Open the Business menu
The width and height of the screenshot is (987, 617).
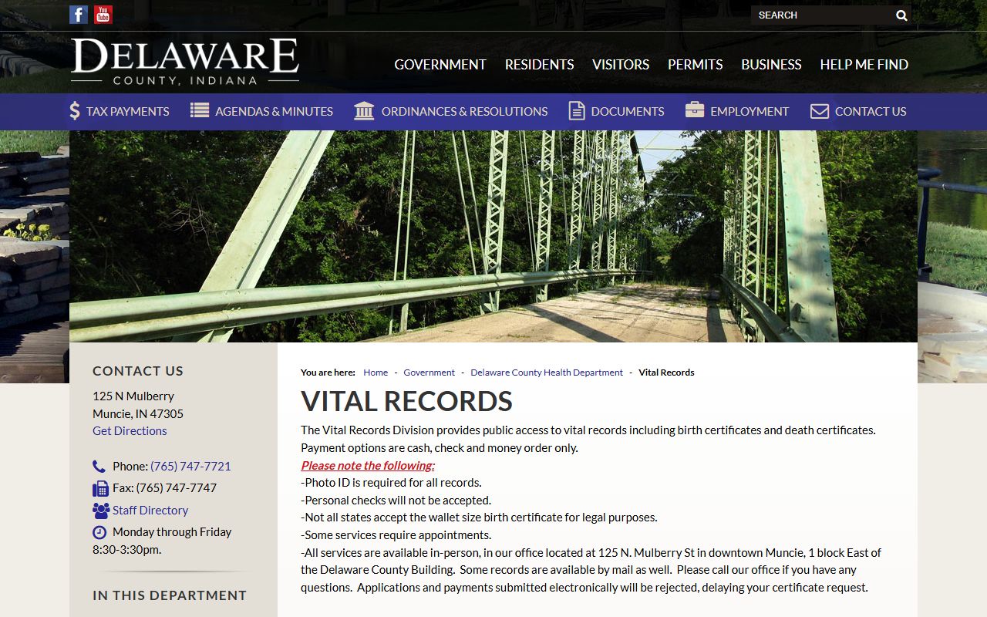point(771,65)
